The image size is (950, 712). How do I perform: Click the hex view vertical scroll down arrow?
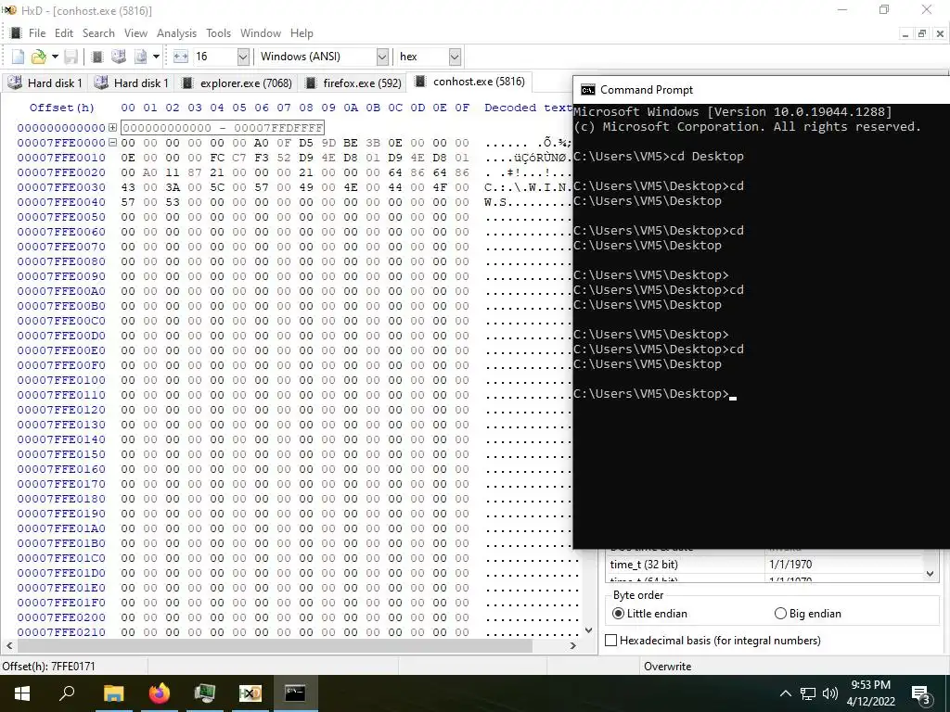588,630
